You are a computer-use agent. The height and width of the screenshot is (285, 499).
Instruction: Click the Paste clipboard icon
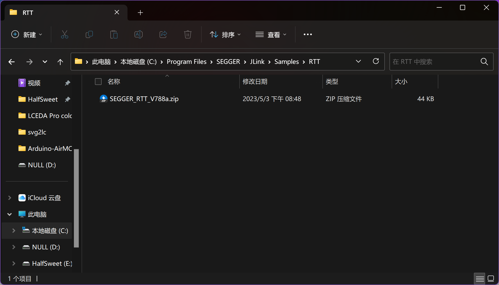(114, 34)
